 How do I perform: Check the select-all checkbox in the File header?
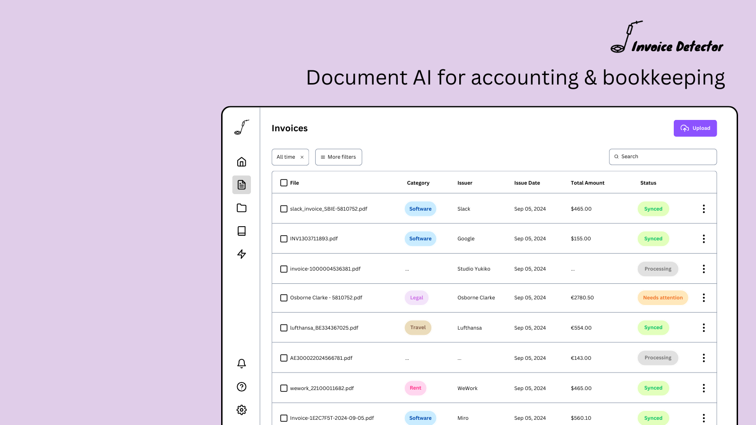click(x=283, y=182)
